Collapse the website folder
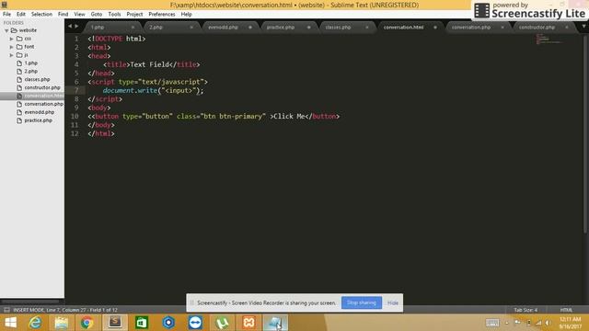The image size is (589, 331). 6,30
